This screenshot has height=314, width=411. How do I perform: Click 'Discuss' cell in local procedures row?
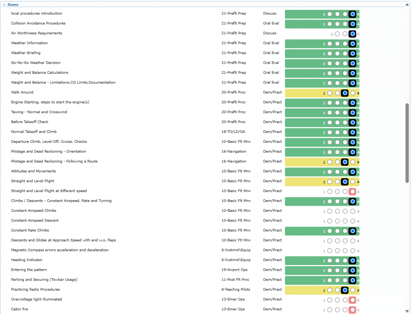[270, 13]
